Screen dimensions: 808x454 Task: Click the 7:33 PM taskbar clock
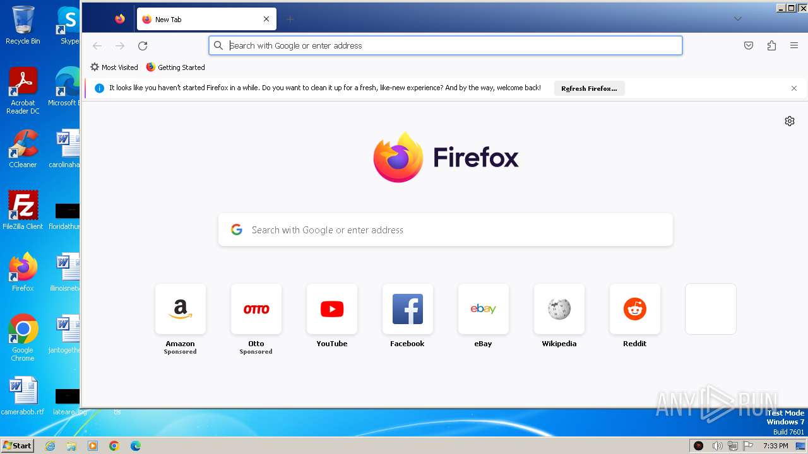(775, 446)
